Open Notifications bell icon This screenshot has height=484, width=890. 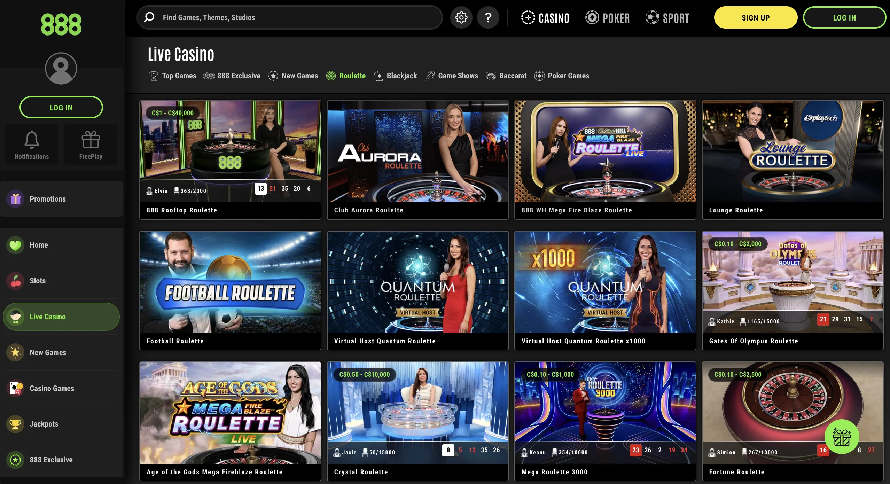pyautogui.click(x=32, y=139)
